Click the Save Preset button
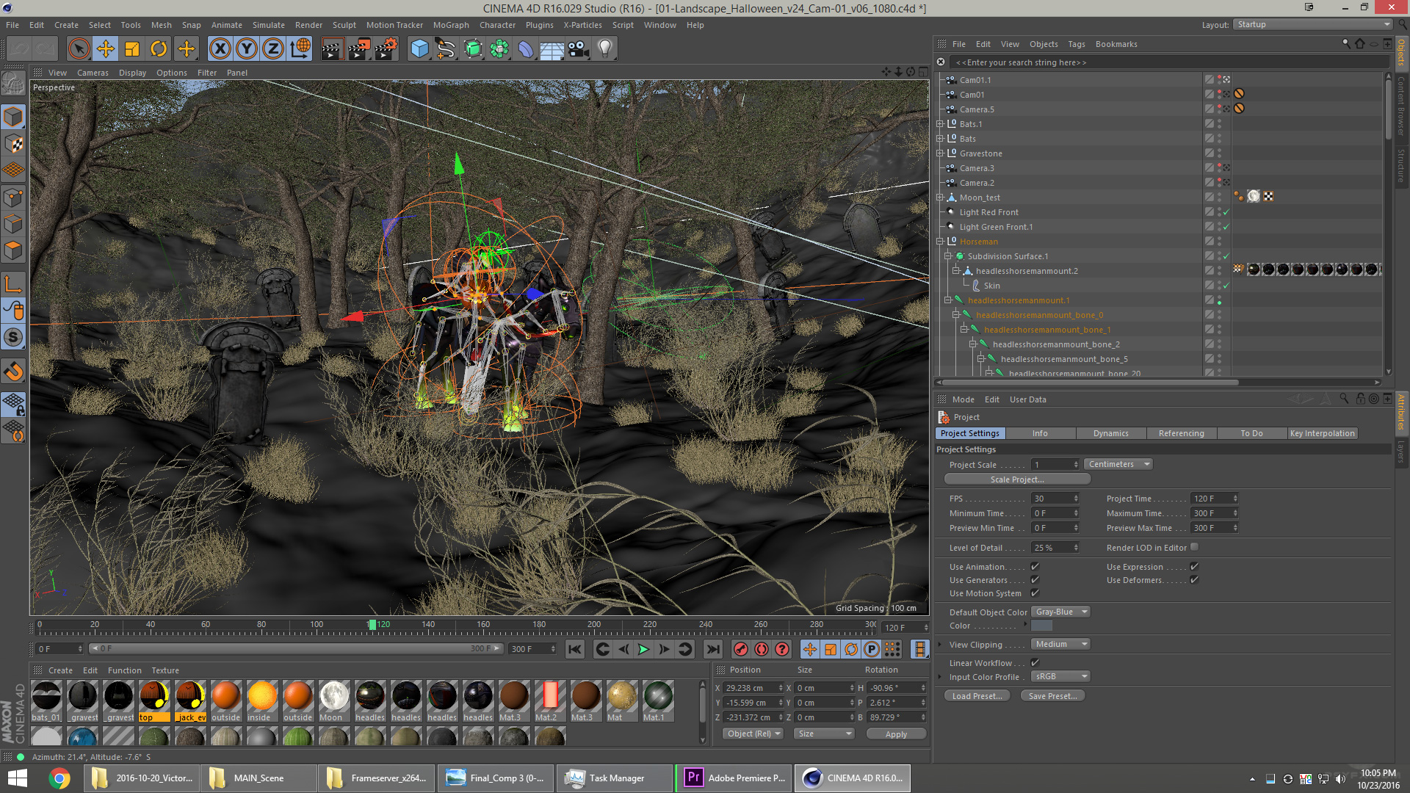The width and height of the screenshot is (1410, 793). point(1052,696)
